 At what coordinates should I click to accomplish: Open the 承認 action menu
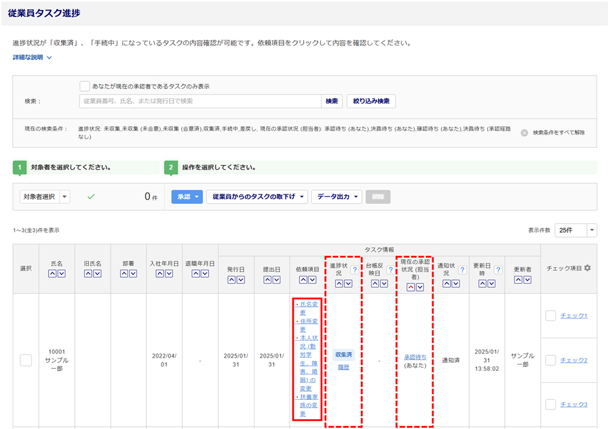tap(187, 197)
